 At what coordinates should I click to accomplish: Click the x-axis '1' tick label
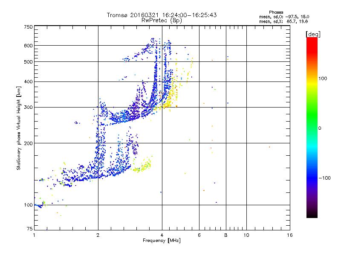34,235
